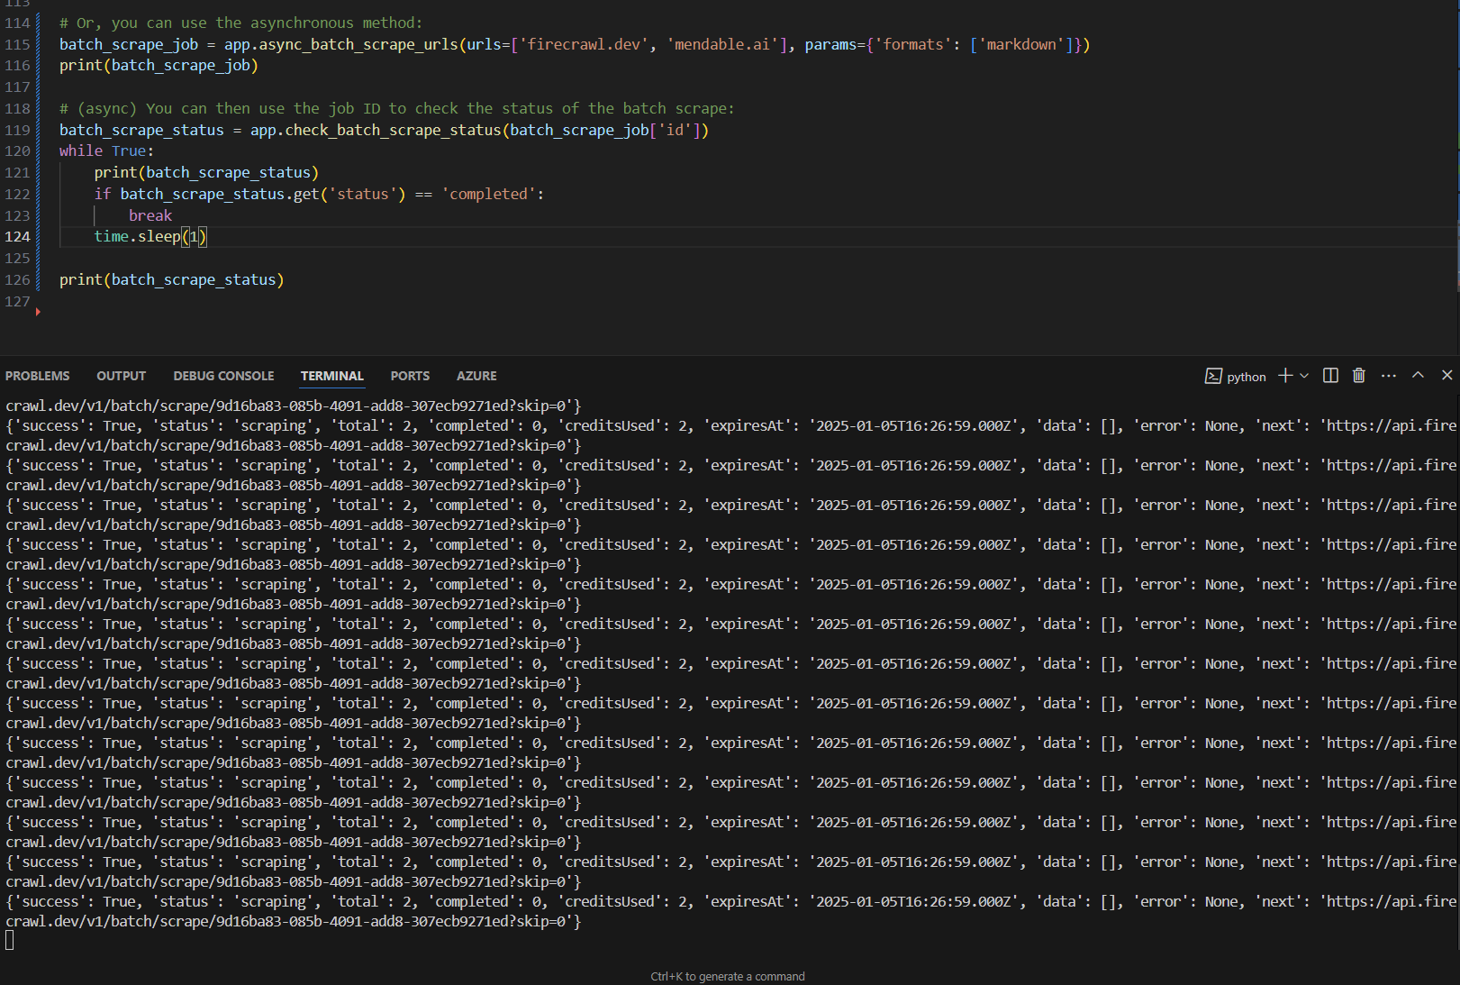The width and height of the screenshot is (1460, 985).
Task: Open terminal panel more actions ellipsis
Action: click(x=1389, y=376)
